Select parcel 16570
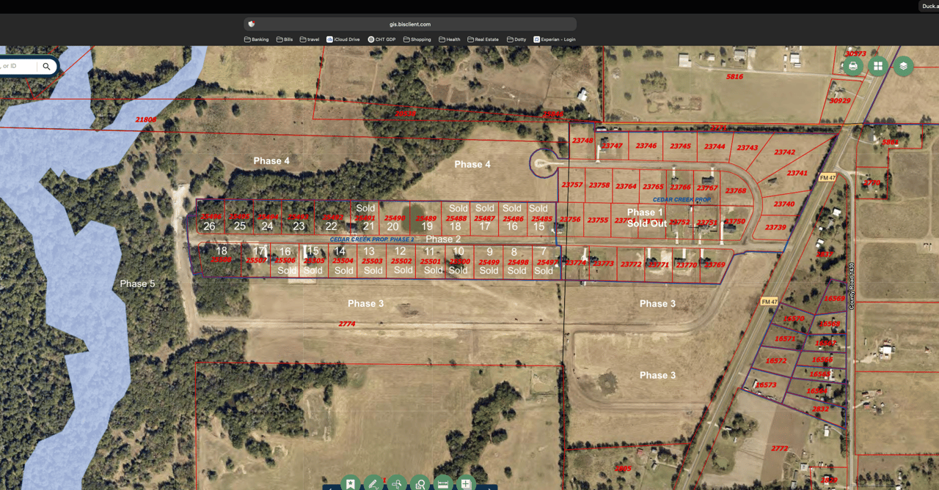Image resolution: width=939 pixels, height=490 pixels. point(794,319)
